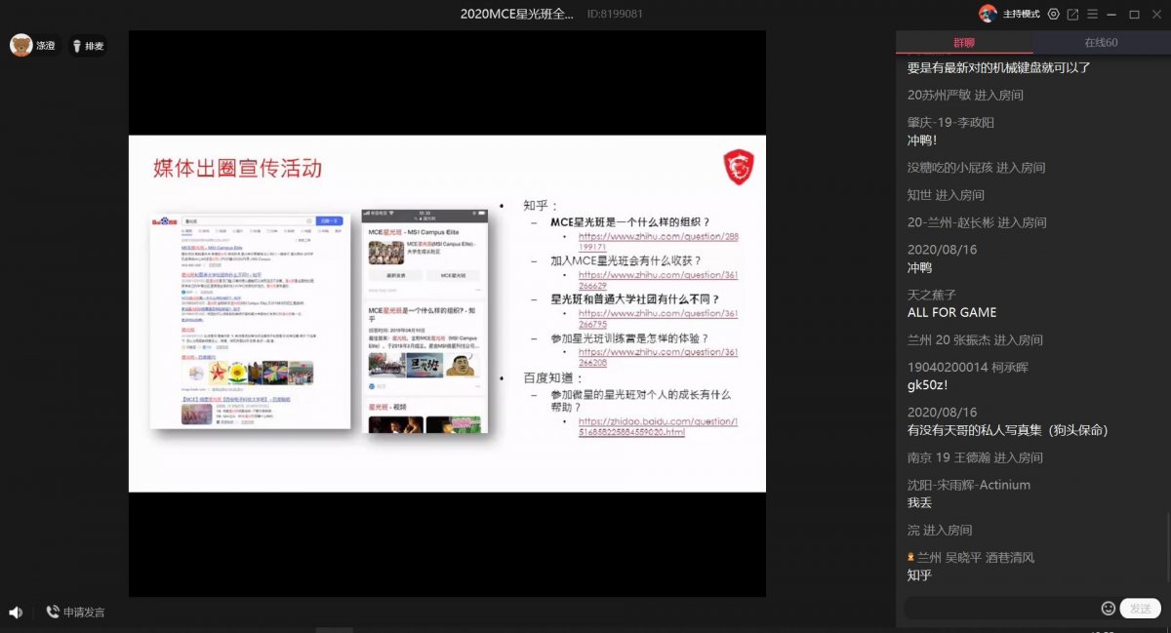This screenshot has height=633, width=1171.
Task: Click slide text 星光班和普通大学社团有什么不同？
Action: coord(635,299)
